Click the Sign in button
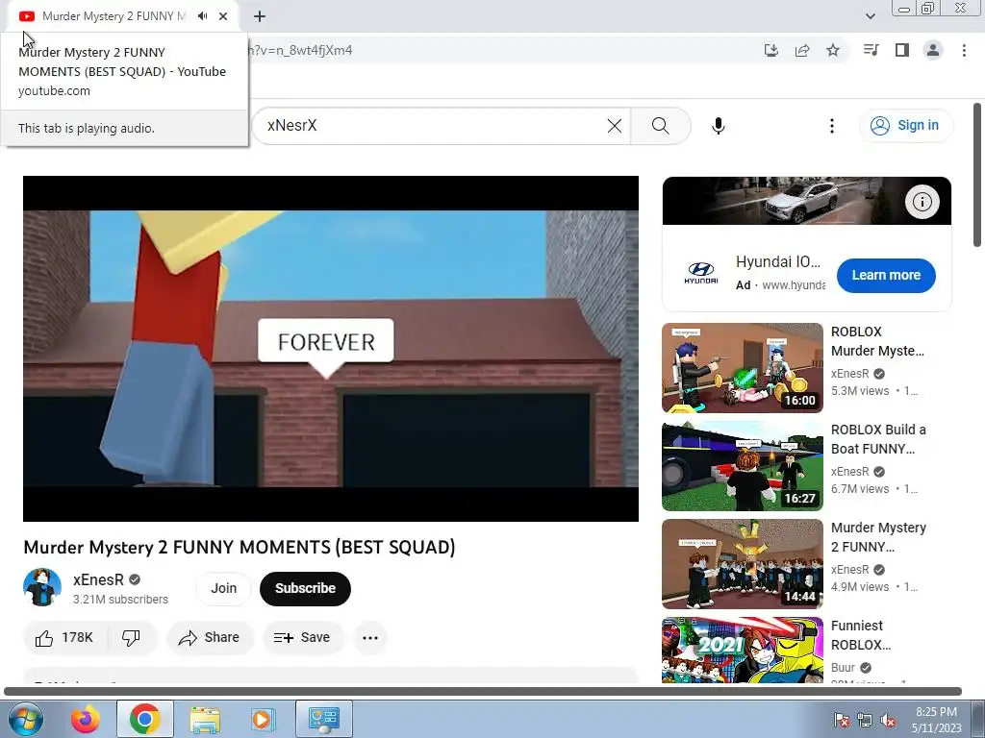 [x=905, y=126]
